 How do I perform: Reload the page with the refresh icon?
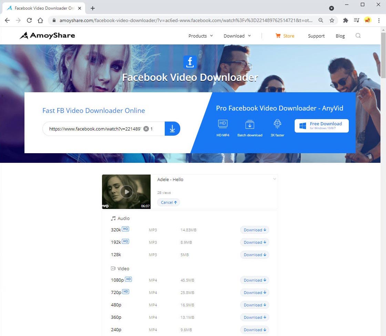point(29,20)
